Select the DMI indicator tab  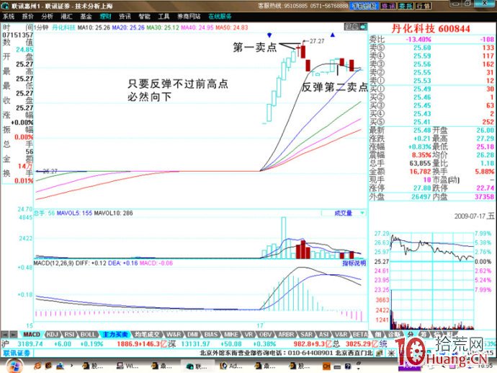192,334
